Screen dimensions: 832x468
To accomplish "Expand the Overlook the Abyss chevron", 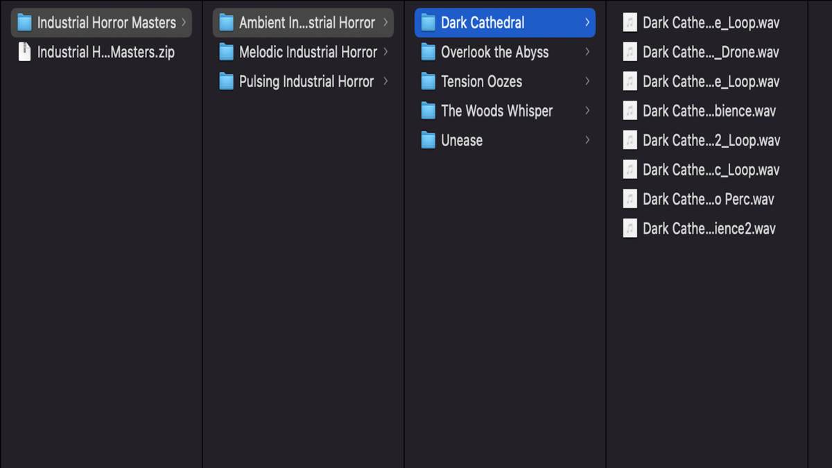I will [x=587, y=52].
